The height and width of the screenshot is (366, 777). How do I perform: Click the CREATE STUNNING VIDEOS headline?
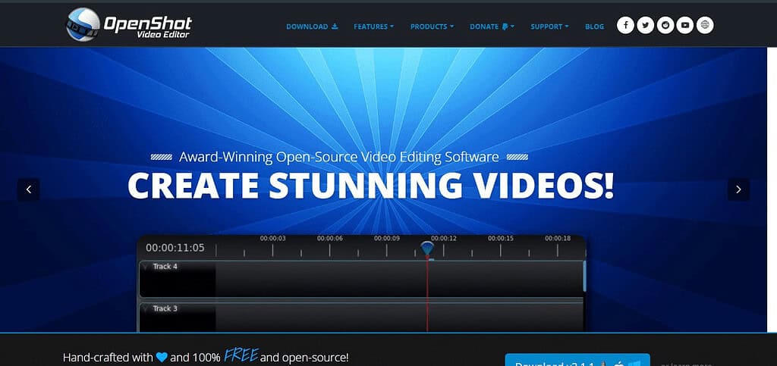pos(370,186)
